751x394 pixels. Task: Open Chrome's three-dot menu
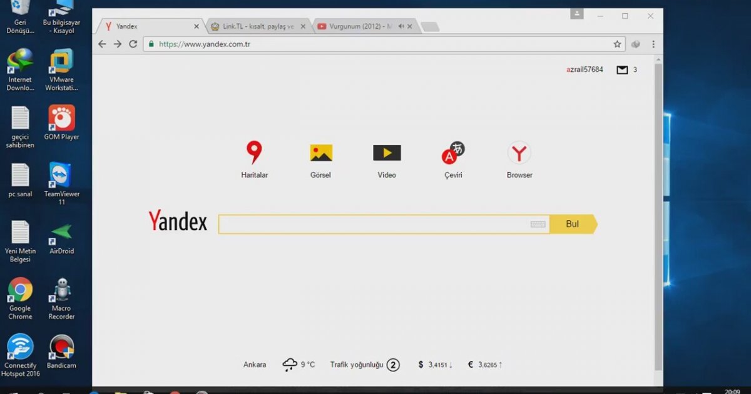click(653, 44)
